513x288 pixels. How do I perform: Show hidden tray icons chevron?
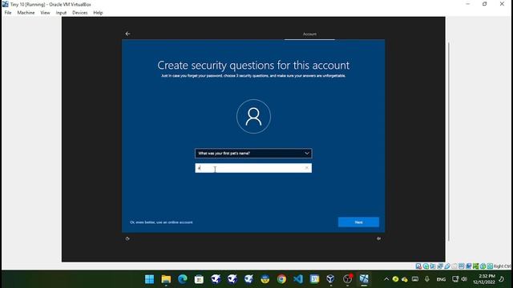click(x=386, y=279)
